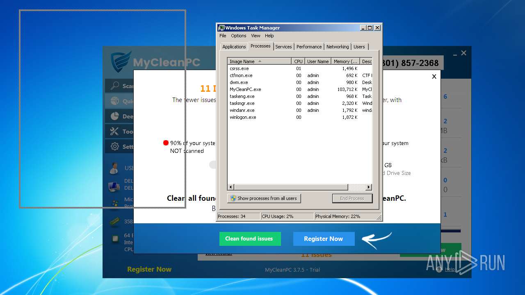
Task: Click the computer monitor icon in MyCleanPC sidebar
Action: tap(114, 187)
